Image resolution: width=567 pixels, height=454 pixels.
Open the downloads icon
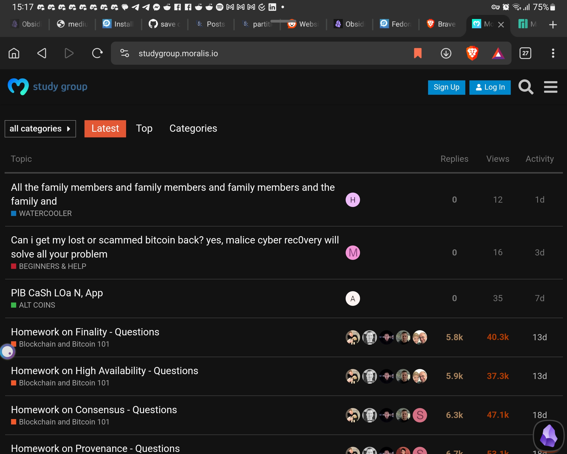pos(446,53)
